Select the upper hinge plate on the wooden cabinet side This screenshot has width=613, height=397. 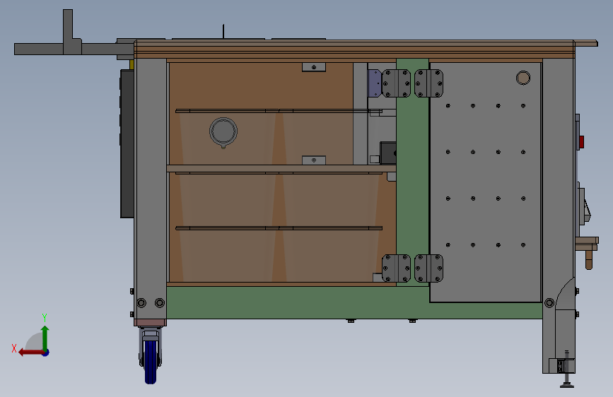click(396, 83)
